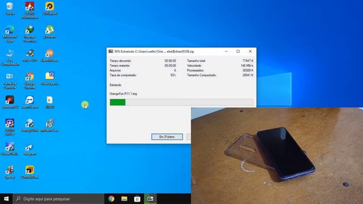Open the TeamViewer desktop icon
Screen dimensions: 363x204
(x=29, y=102)
